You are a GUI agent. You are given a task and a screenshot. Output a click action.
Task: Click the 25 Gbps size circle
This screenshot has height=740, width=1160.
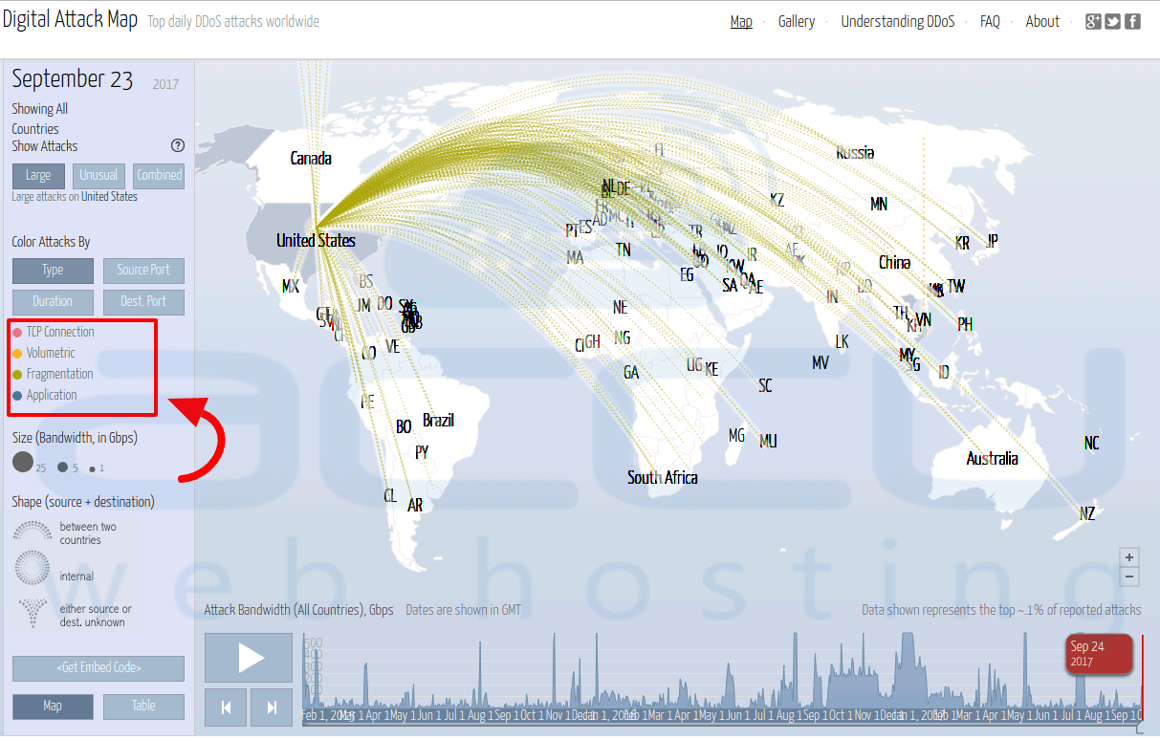pyautogui.click(x=23, y=464)
